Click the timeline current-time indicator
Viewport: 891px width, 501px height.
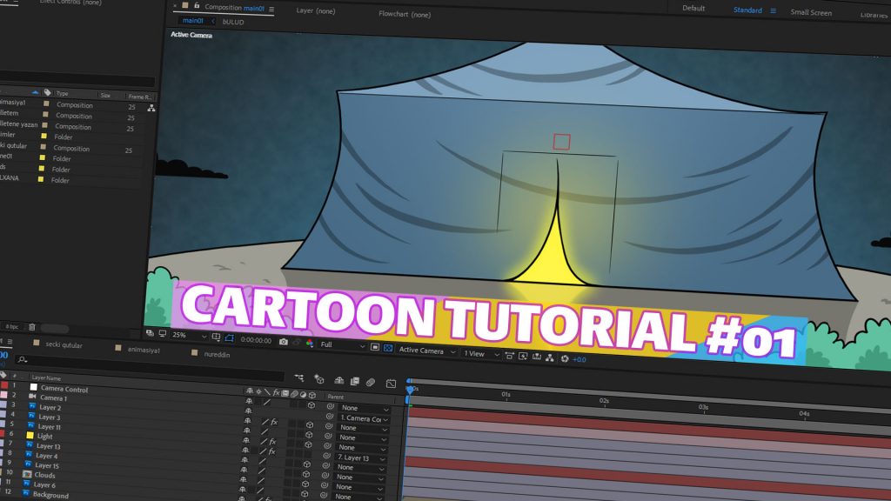tap(411, 390)
